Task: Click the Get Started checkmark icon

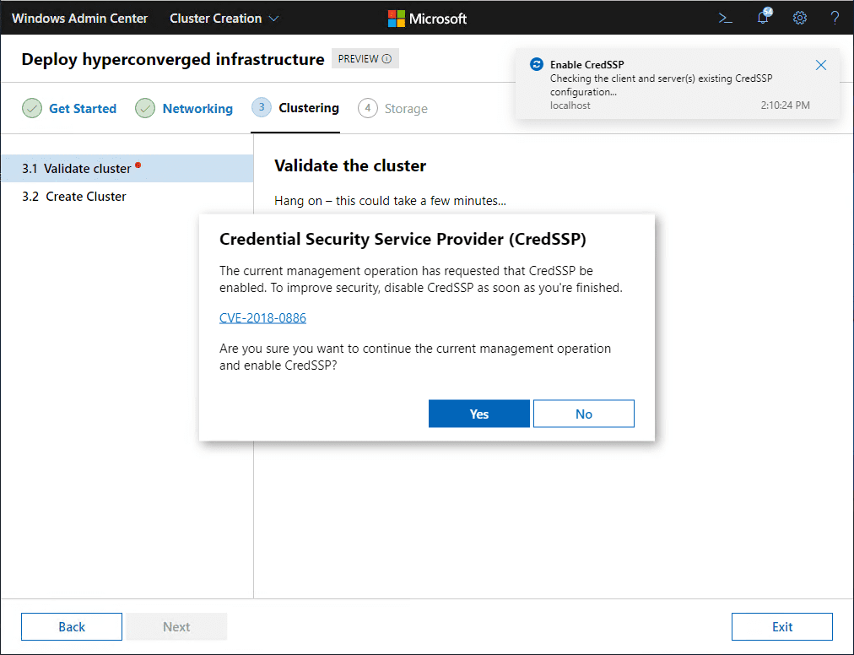Action: (32, 109)
